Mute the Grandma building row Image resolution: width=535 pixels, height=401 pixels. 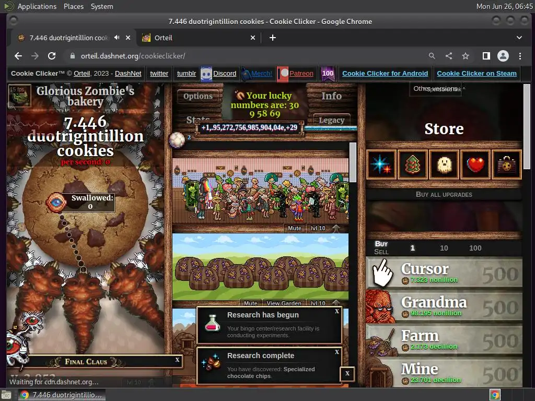coord(295,228)
